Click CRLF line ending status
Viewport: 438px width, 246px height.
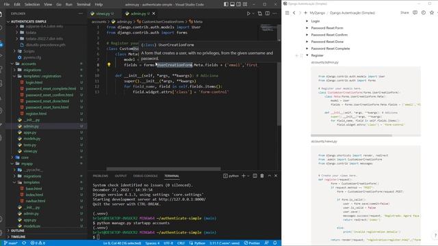click(x=181, y=243)
